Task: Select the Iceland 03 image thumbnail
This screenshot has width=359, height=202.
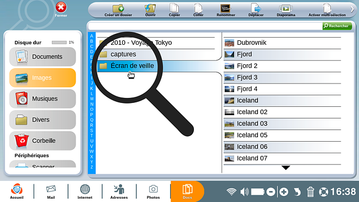Action: click(x=229, y=124)
